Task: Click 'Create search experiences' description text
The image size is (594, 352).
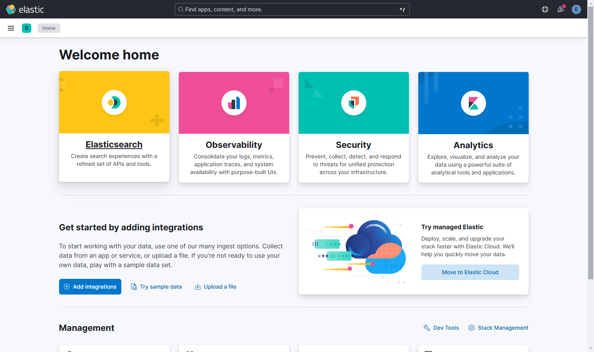Action: click(x=114, y=160)
